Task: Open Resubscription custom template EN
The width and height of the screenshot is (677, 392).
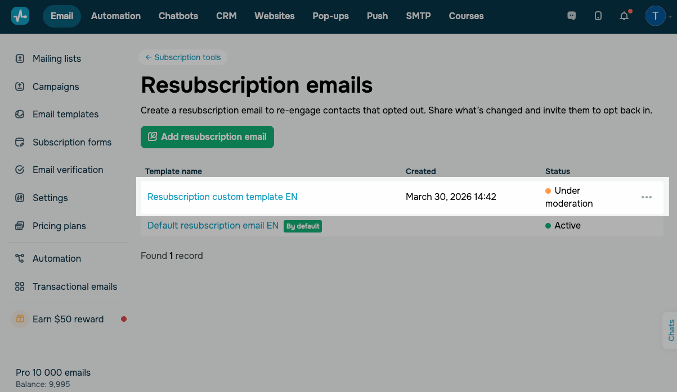Action: pyautogui.click(x=222, y=197)
